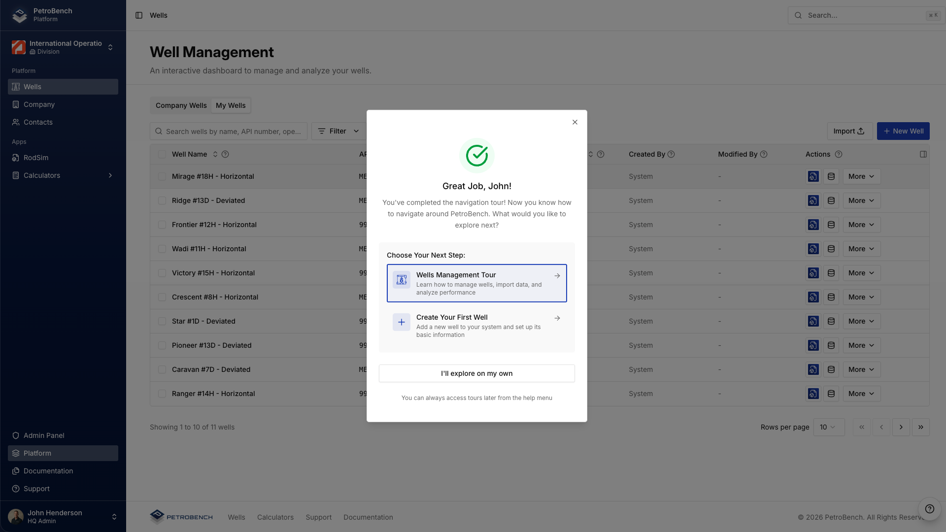
Task: Start the Wells Management Tour
Action: click(x=476, y=283)
